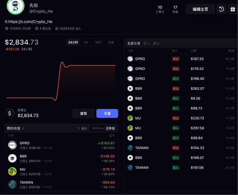Click the dollar sign cash icon
This screenshot has width=238, height=195.
pos(9,113)
